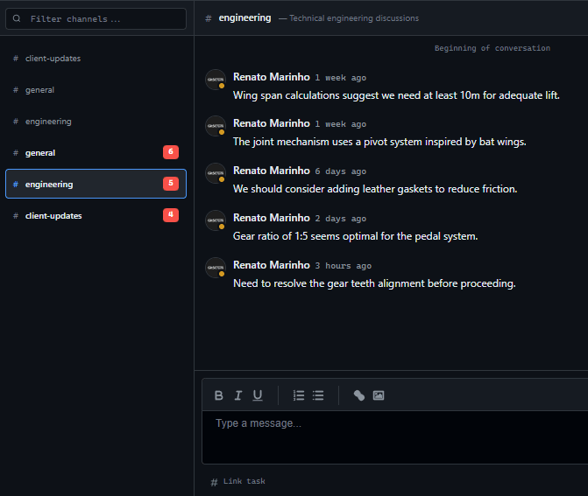This screenshot has height=496, width=588.
Task: Click the unread badge 4 on client-updates
Action: coord(171,215)
